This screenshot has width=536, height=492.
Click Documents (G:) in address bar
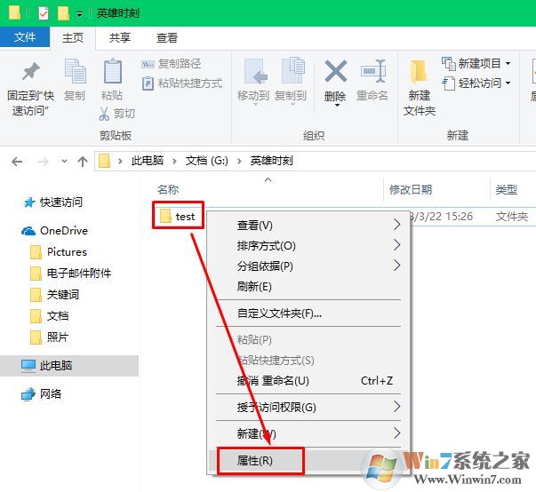point(207,161)
